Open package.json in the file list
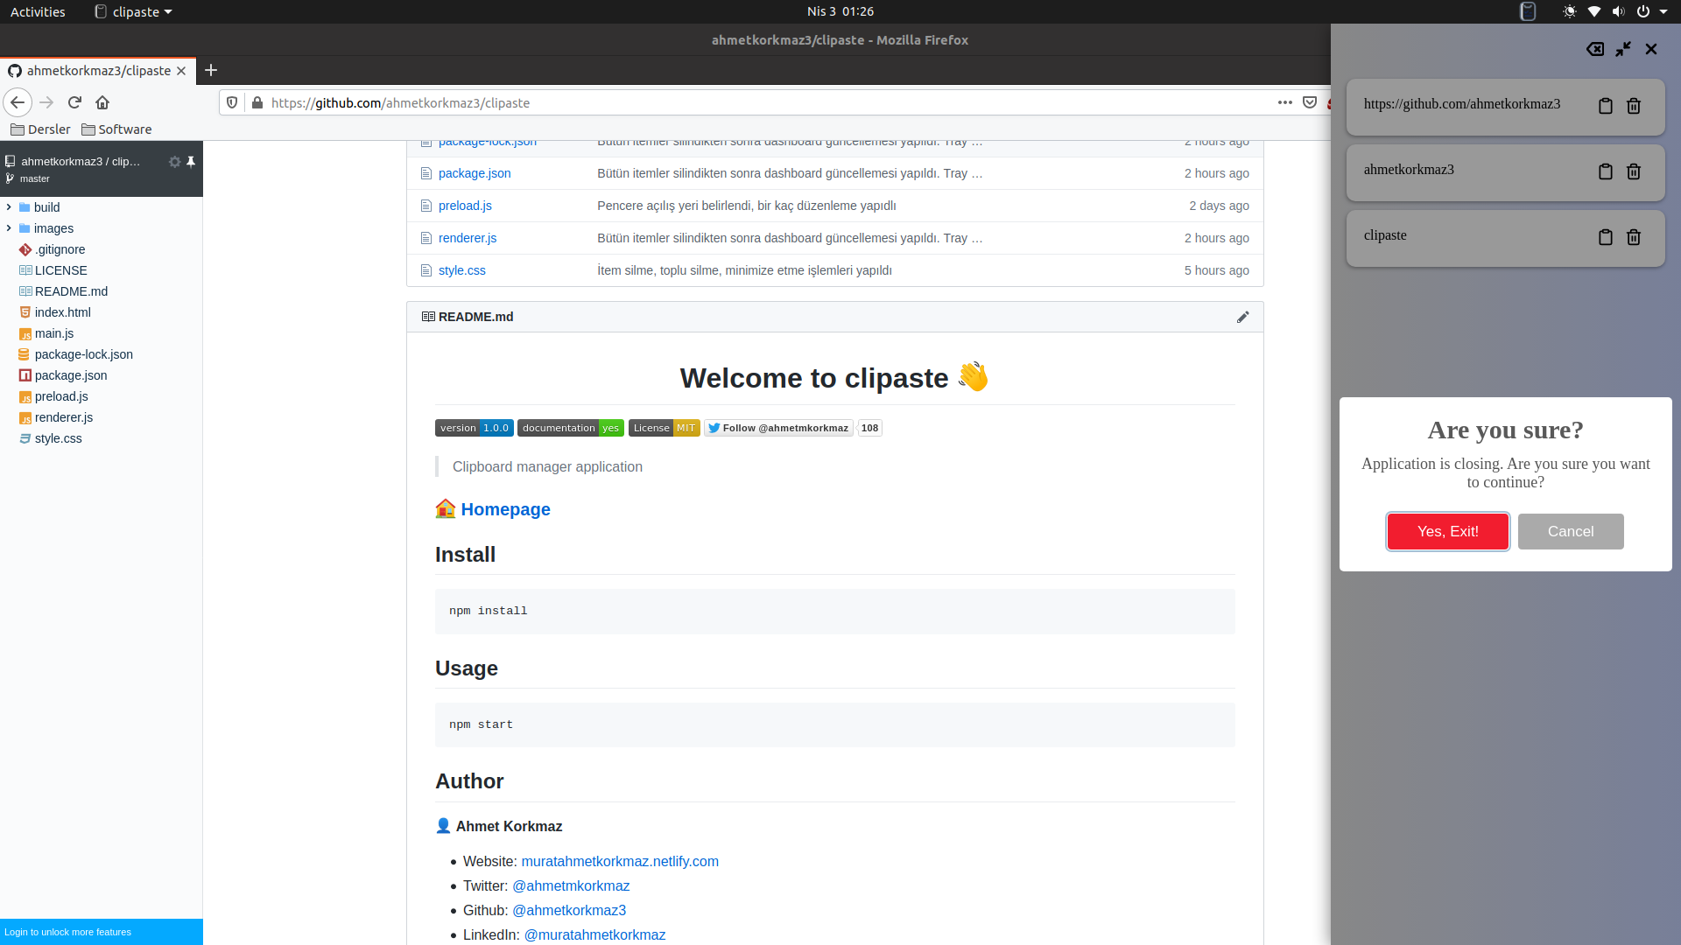 point(475,173)
